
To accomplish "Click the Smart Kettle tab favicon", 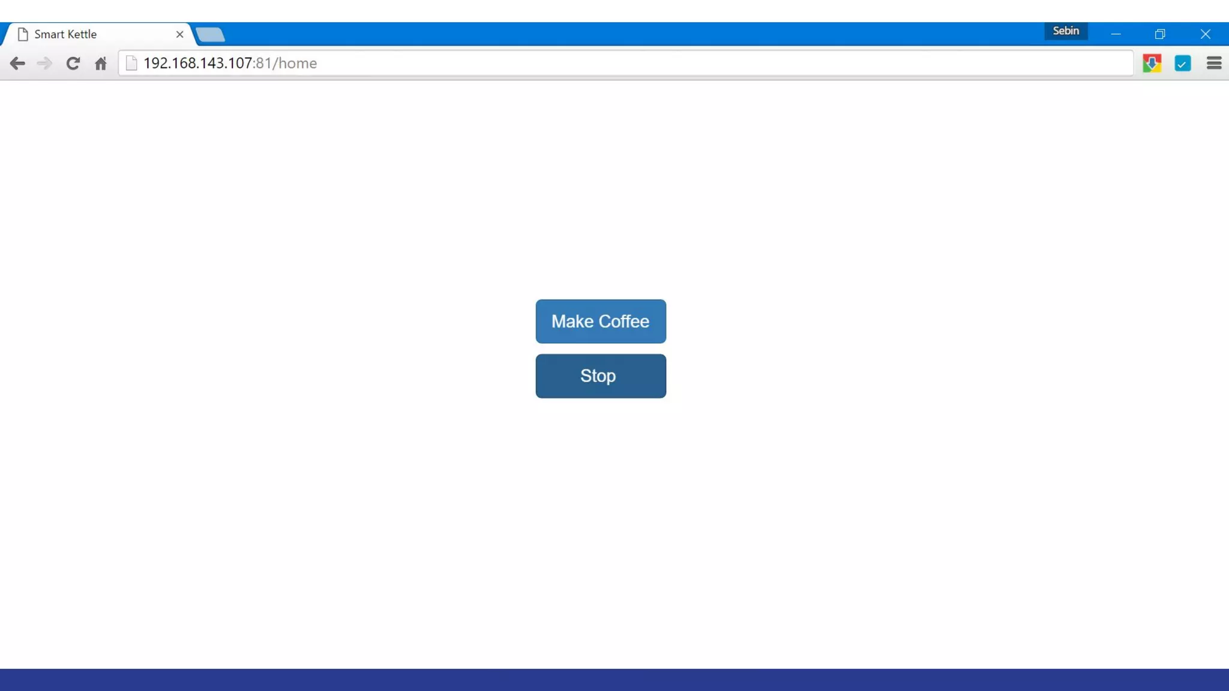I will pyautogui.click(x=23, y=34).
